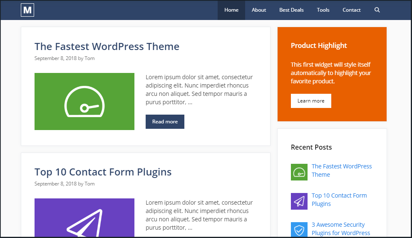Click the Read more button
Viewport: 412px width, 238px height.
165,122
